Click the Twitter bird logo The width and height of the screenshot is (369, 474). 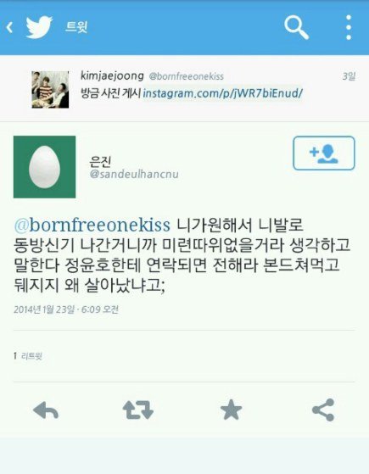[x=39, y=27]
